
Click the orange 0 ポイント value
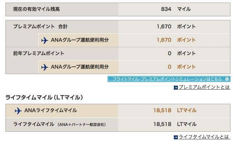tap(181, 67)
